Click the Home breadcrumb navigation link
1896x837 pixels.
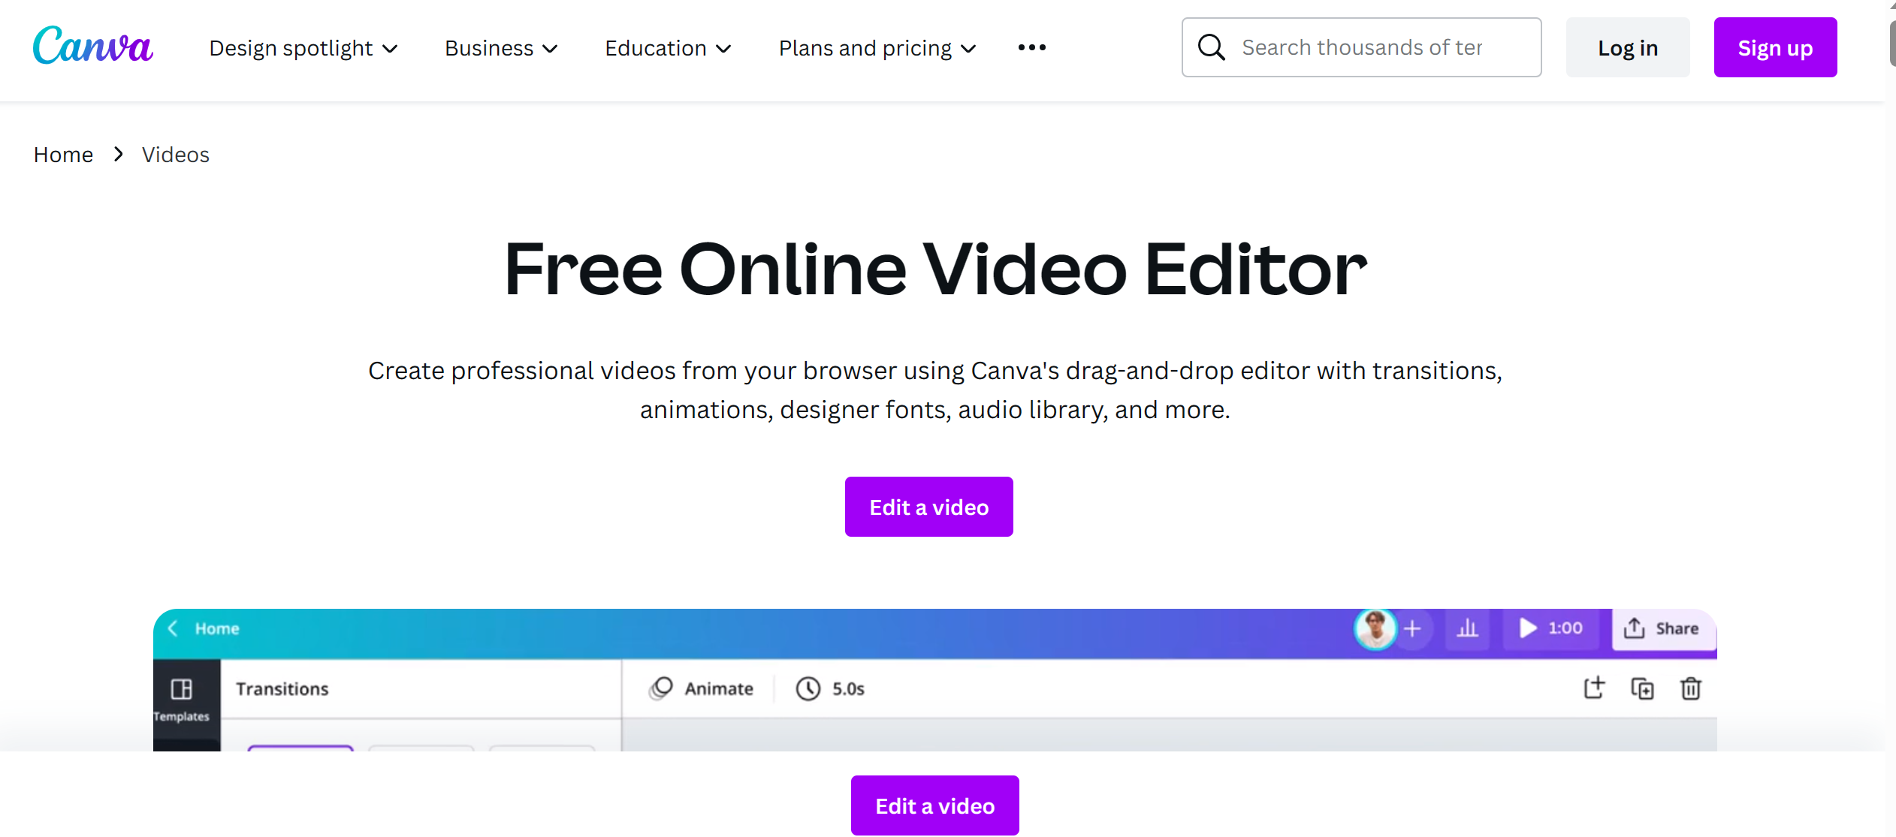(64, 153)
